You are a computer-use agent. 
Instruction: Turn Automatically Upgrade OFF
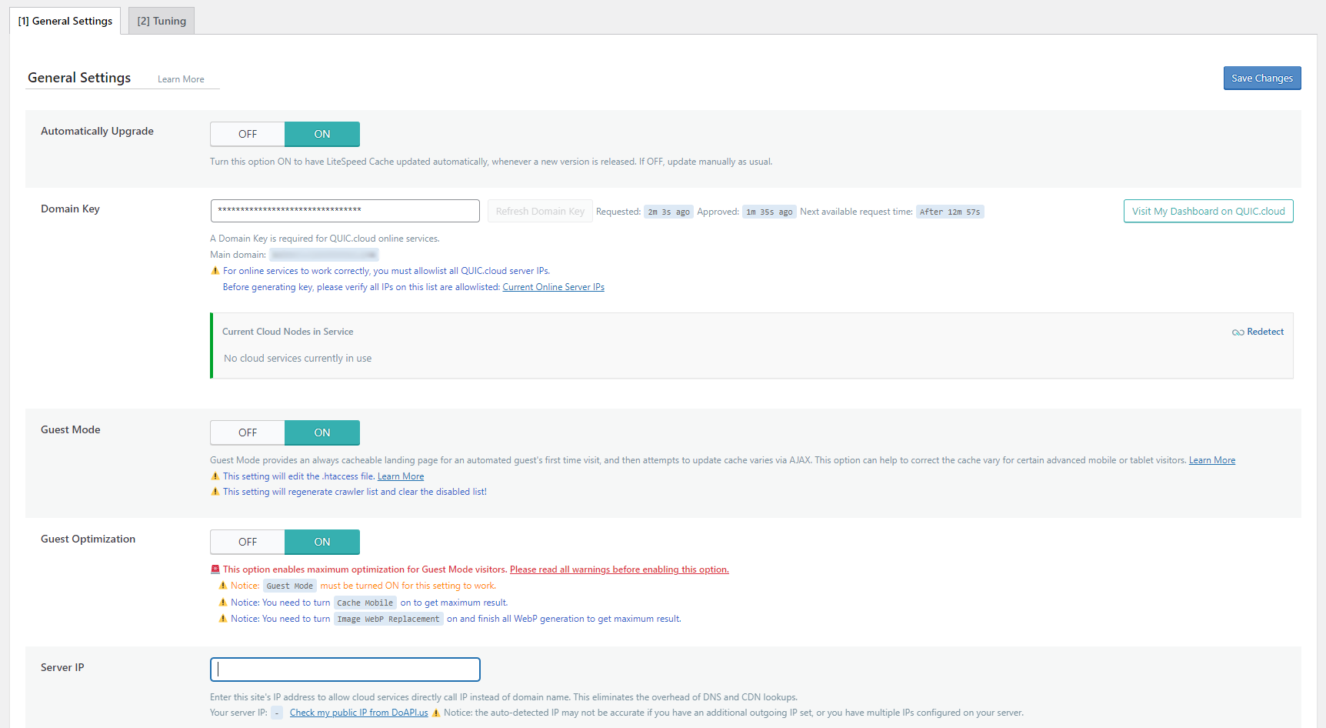(247, 133)
